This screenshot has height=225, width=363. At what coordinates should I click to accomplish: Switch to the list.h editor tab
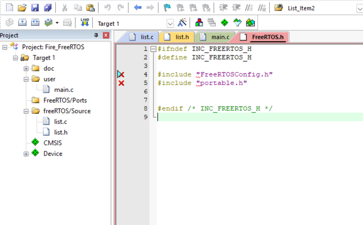(177, 37)
